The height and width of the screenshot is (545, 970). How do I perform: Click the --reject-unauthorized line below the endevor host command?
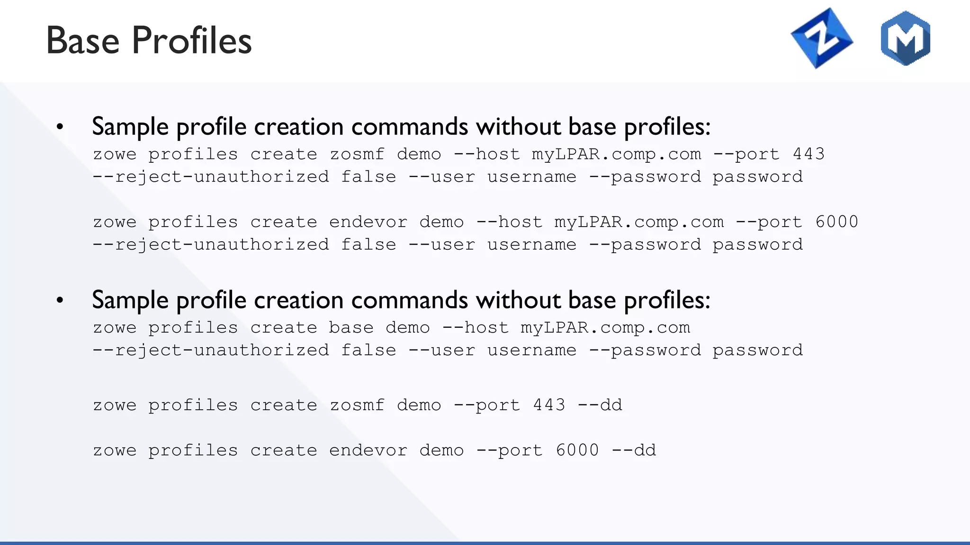[448, 245]
